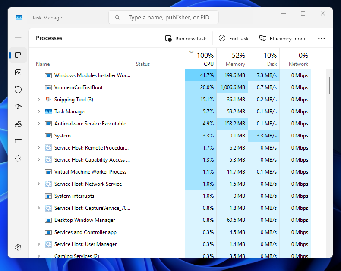Screen dimensions: 341x271
Task: Sort processes by Network column header
Action: point(295,59)
